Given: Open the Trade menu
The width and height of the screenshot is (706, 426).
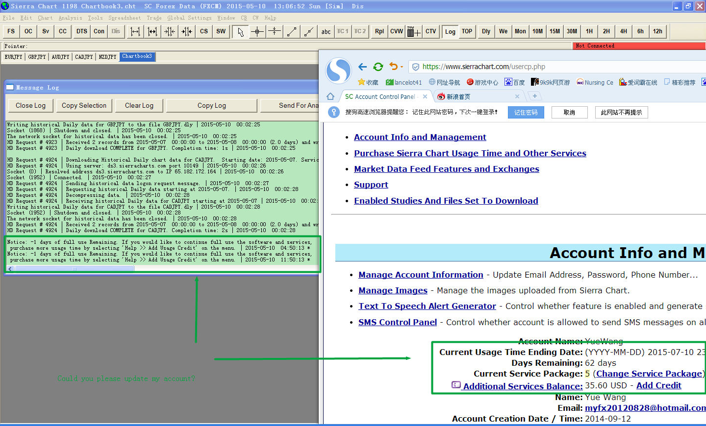Looking at the screenshot, I should (154, 18).
